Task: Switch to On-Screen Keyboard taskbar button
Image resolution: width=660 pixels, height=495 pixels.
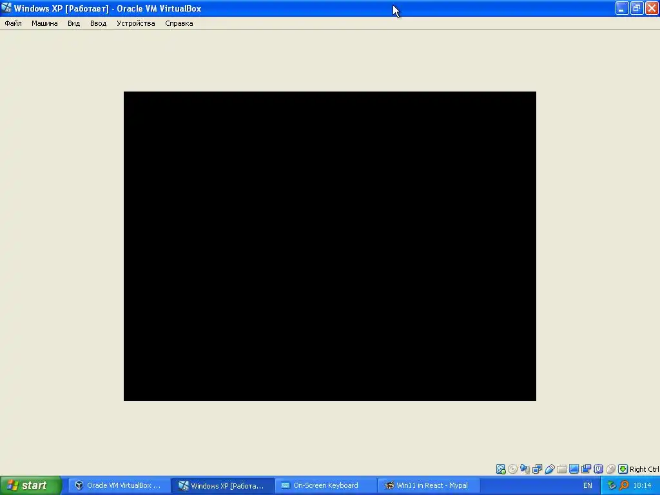Action: [x=325, y=485]
